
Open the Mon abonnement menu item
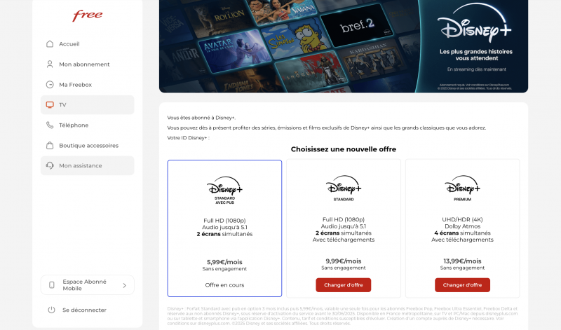click(x=87, y=64)
